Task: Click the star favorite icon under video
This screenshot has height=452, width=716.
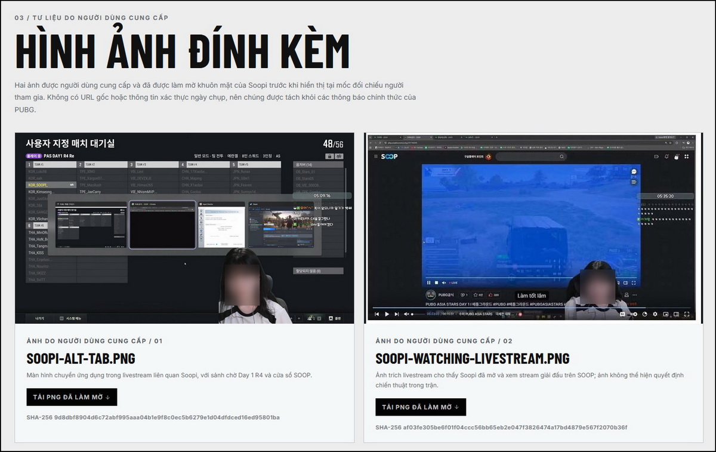Action: [x=476, y=295]
